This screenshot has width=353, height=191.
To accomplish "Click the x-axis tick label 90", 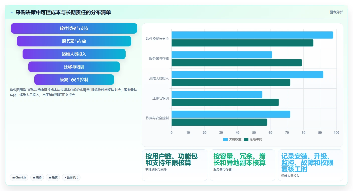I will (x=320, y=133).
